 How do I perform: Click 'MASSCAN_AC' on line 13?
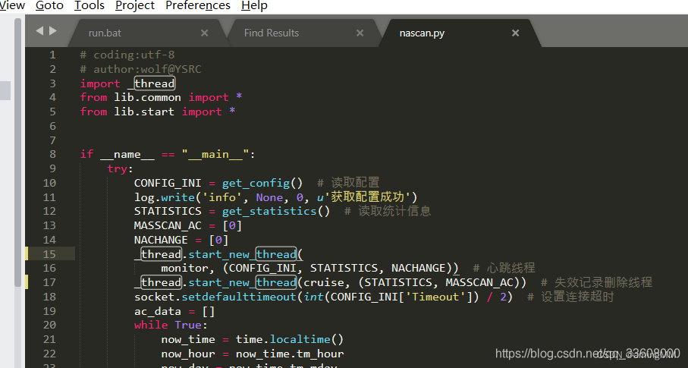[168, 225]
